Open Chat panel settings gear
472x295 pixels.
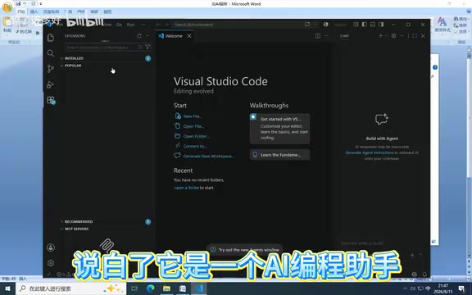(x=393, y=36)
